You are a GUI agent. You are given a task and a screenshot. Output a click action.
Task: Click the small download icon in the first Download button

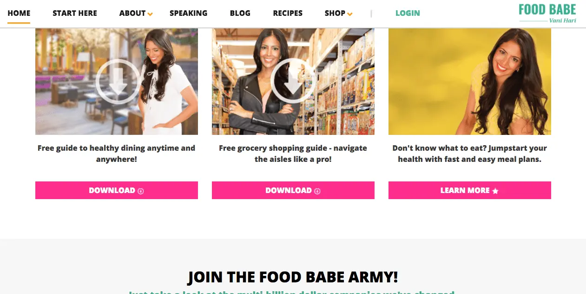(x=141, y=191)
